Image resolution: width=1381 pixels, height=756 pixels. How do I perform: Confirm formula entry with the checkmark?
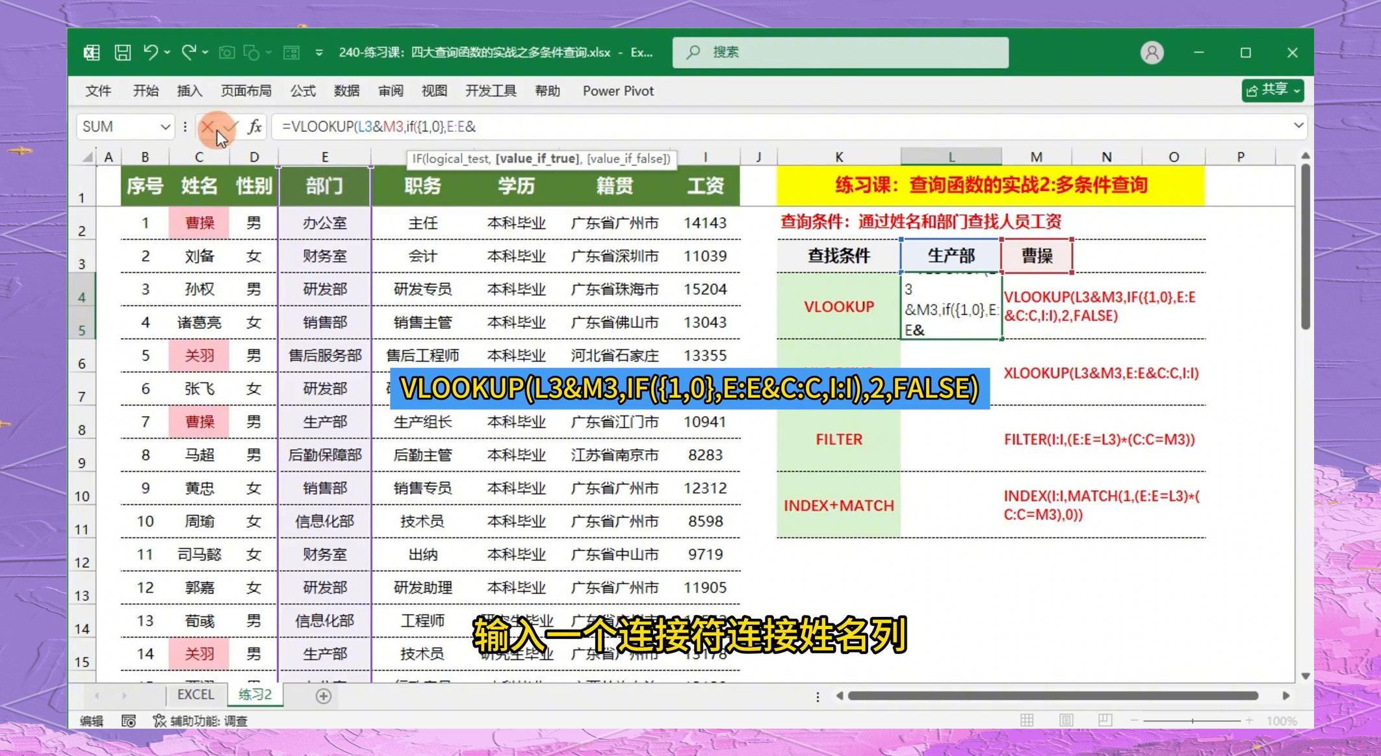(x=231, y=126)
